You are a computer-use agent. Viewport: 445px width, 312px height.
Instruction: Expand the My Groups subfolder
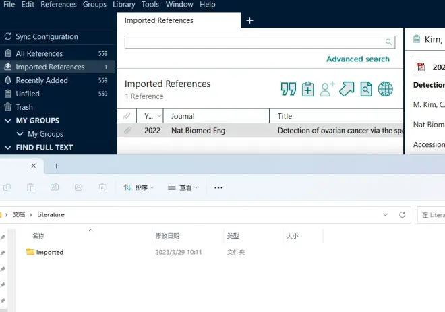coord(20,134)
